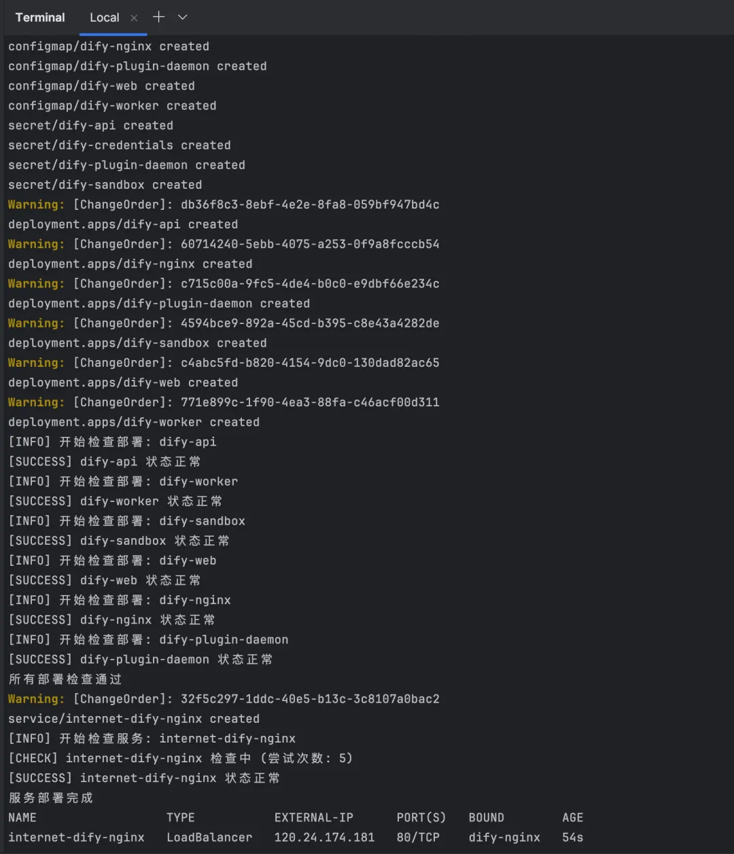This screenshot has width=734, height=854.
Task: Open the terminal profile dropdown chevron
Action: coord(182,17)
